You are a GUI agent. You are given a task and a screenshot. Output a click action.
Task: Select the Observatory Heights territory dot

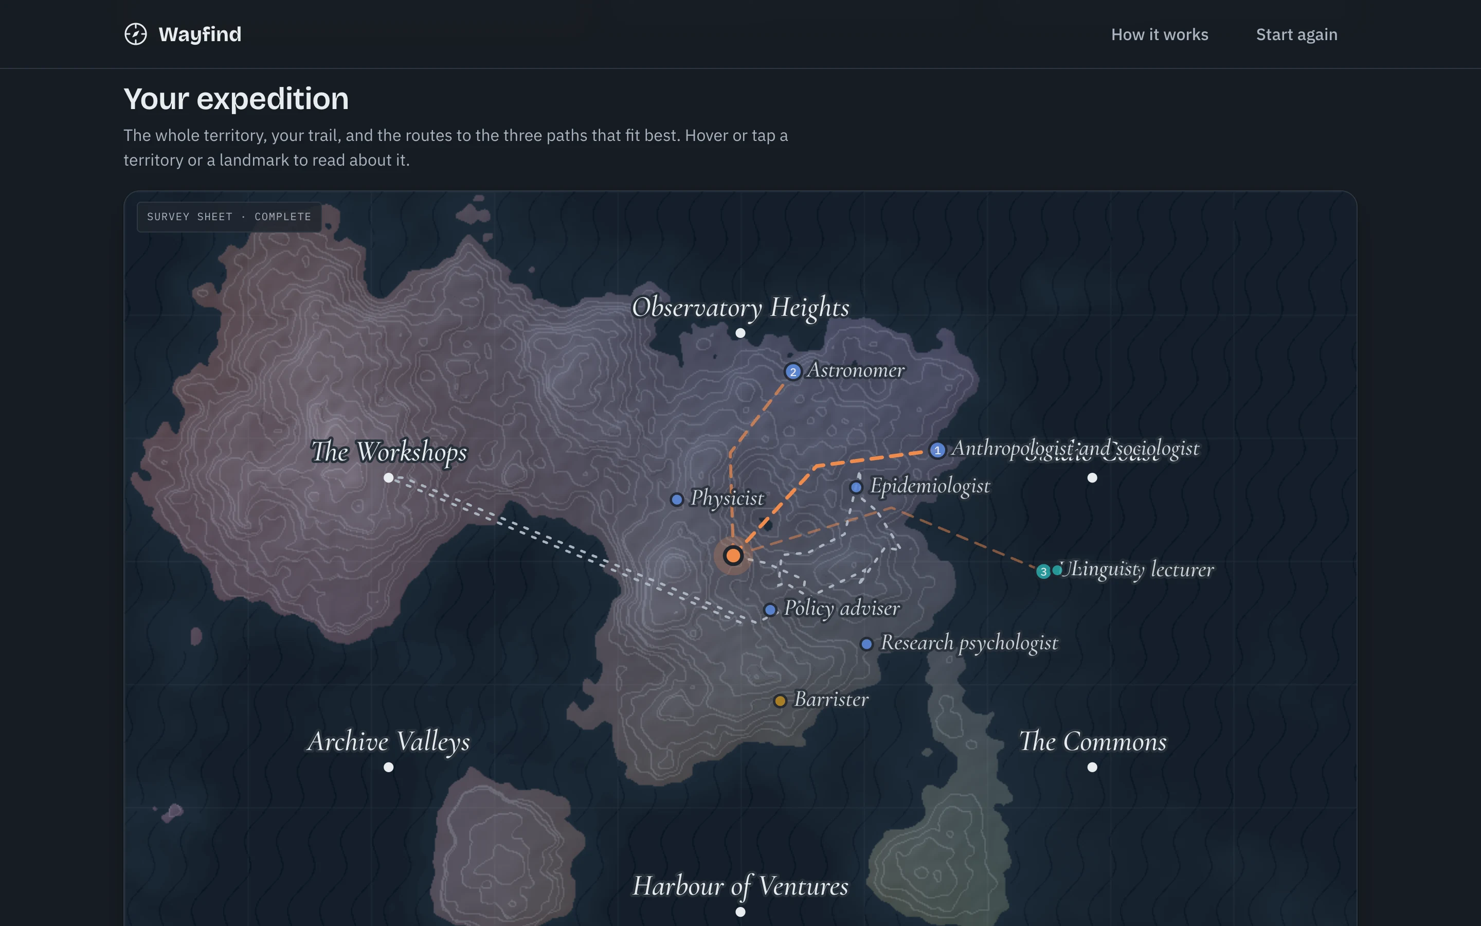(x=740, y=333)
